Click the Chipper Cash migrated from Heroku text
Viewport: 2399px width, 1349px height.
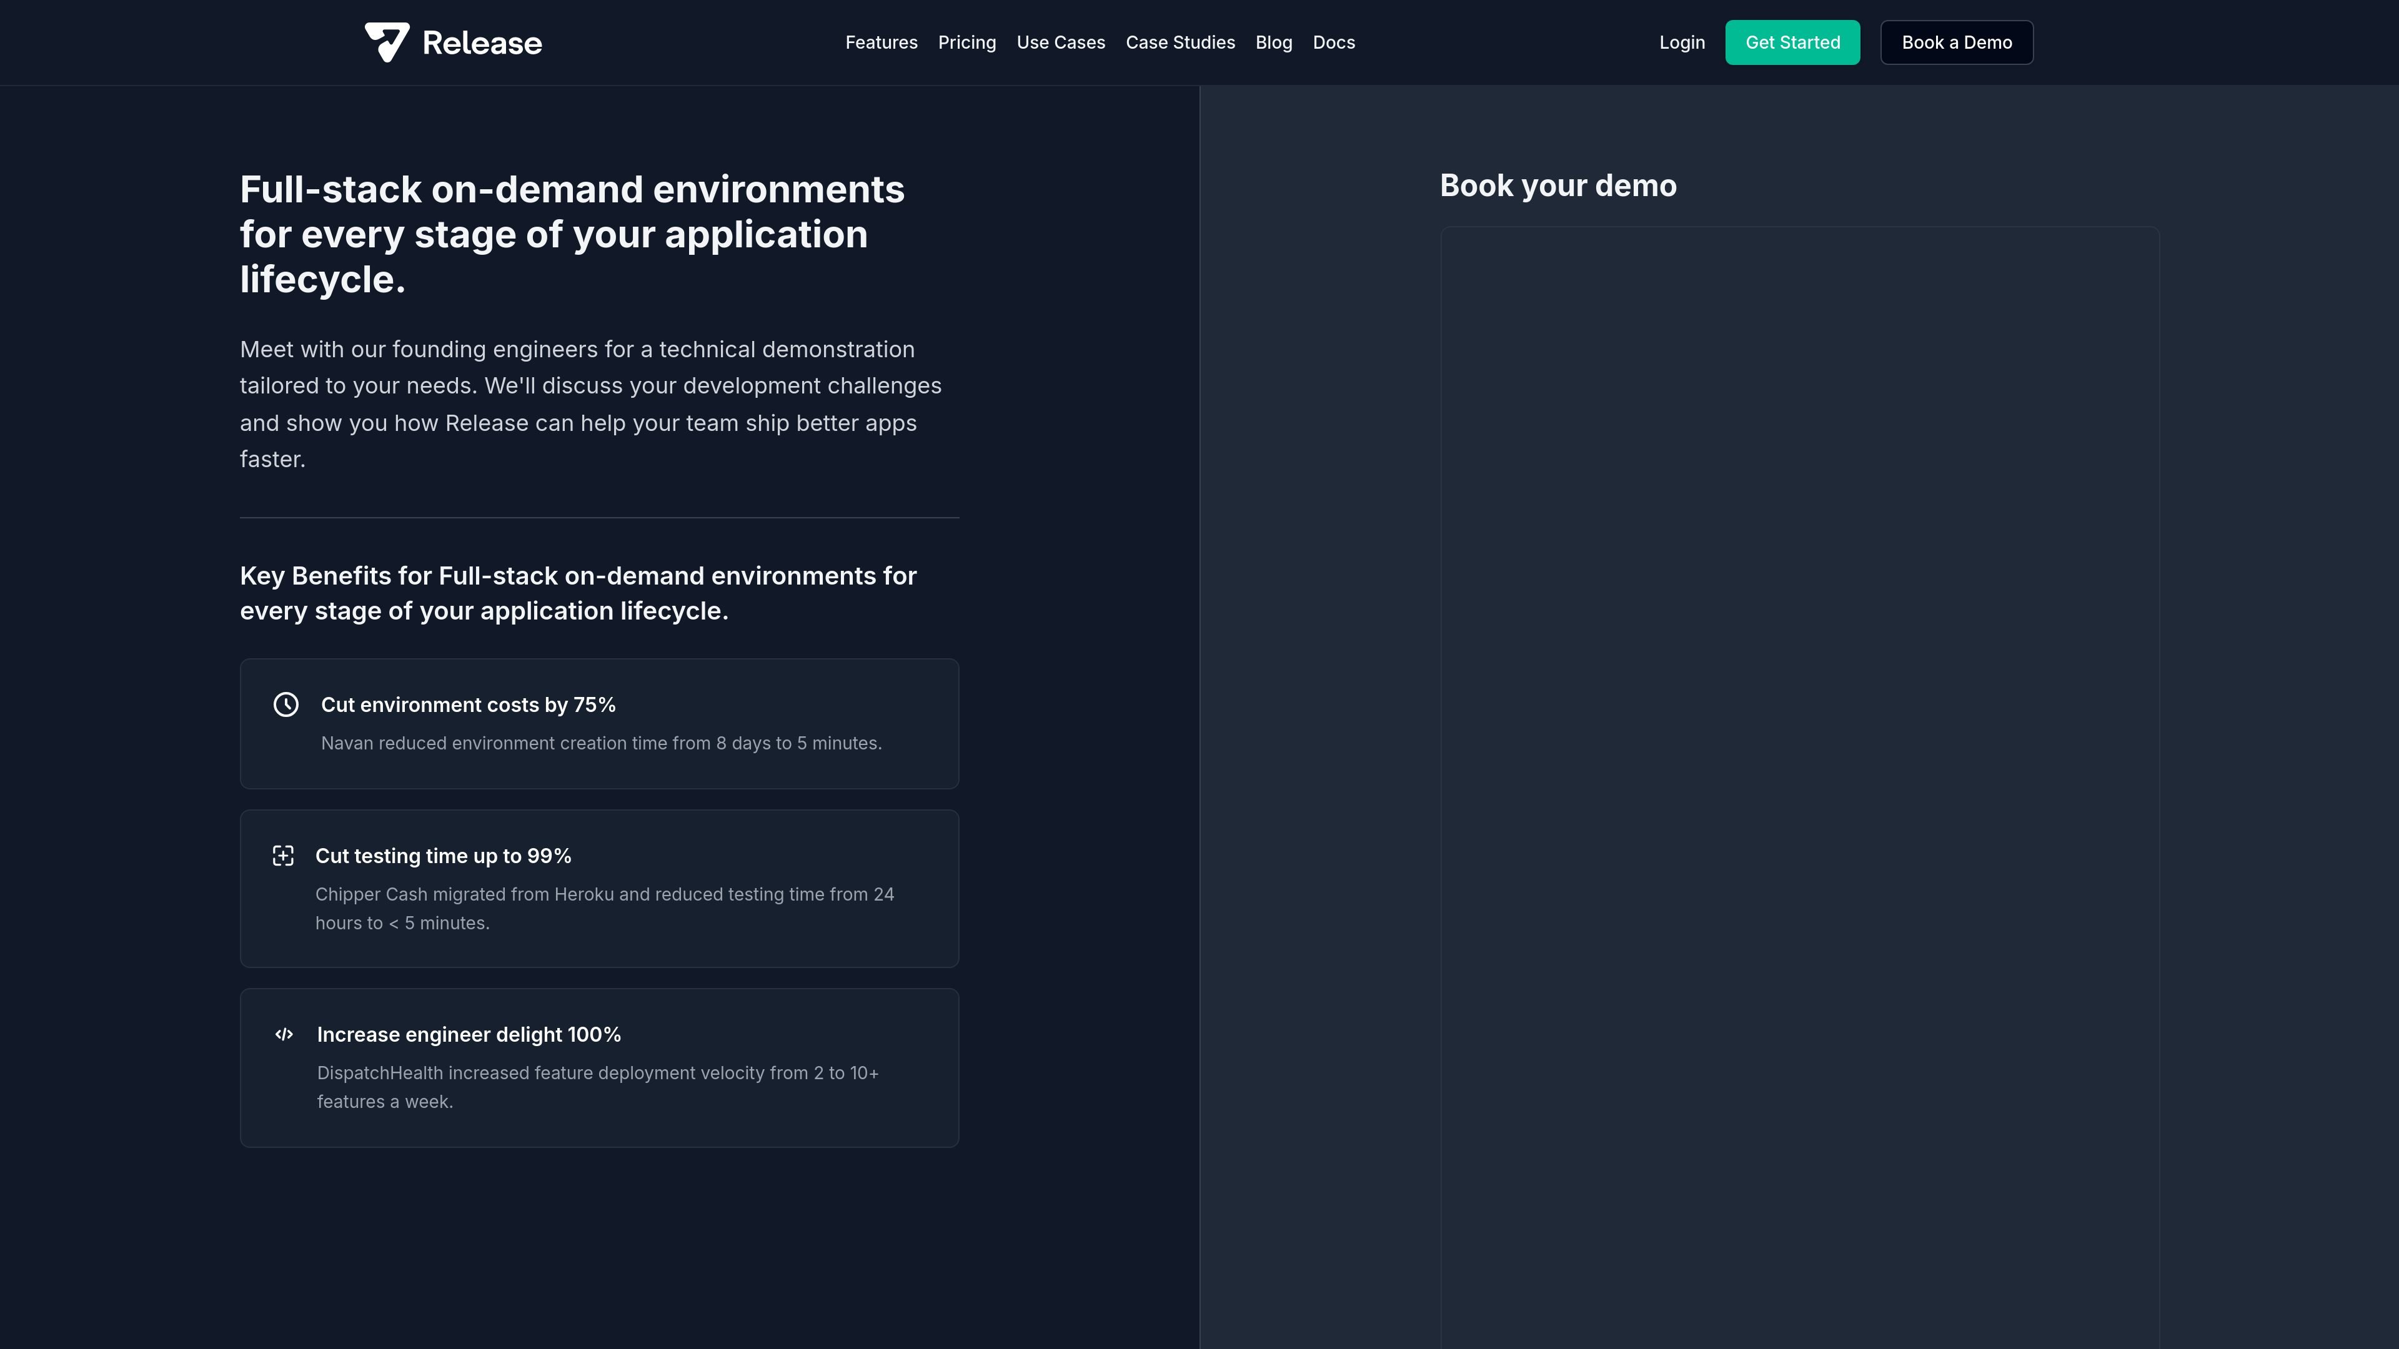(x=604, y=909)
